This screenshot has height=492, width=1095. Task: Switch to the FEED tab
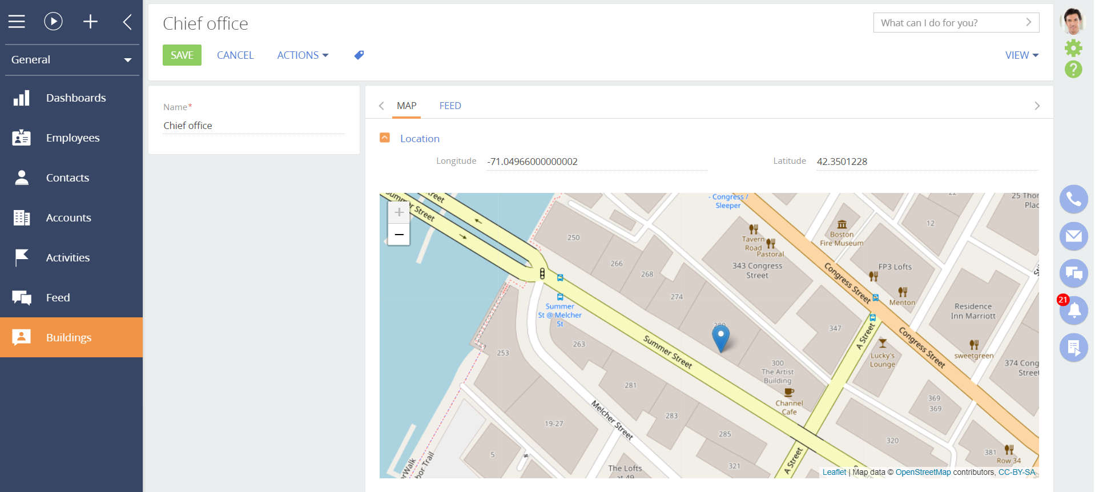[x=450, y=106]
